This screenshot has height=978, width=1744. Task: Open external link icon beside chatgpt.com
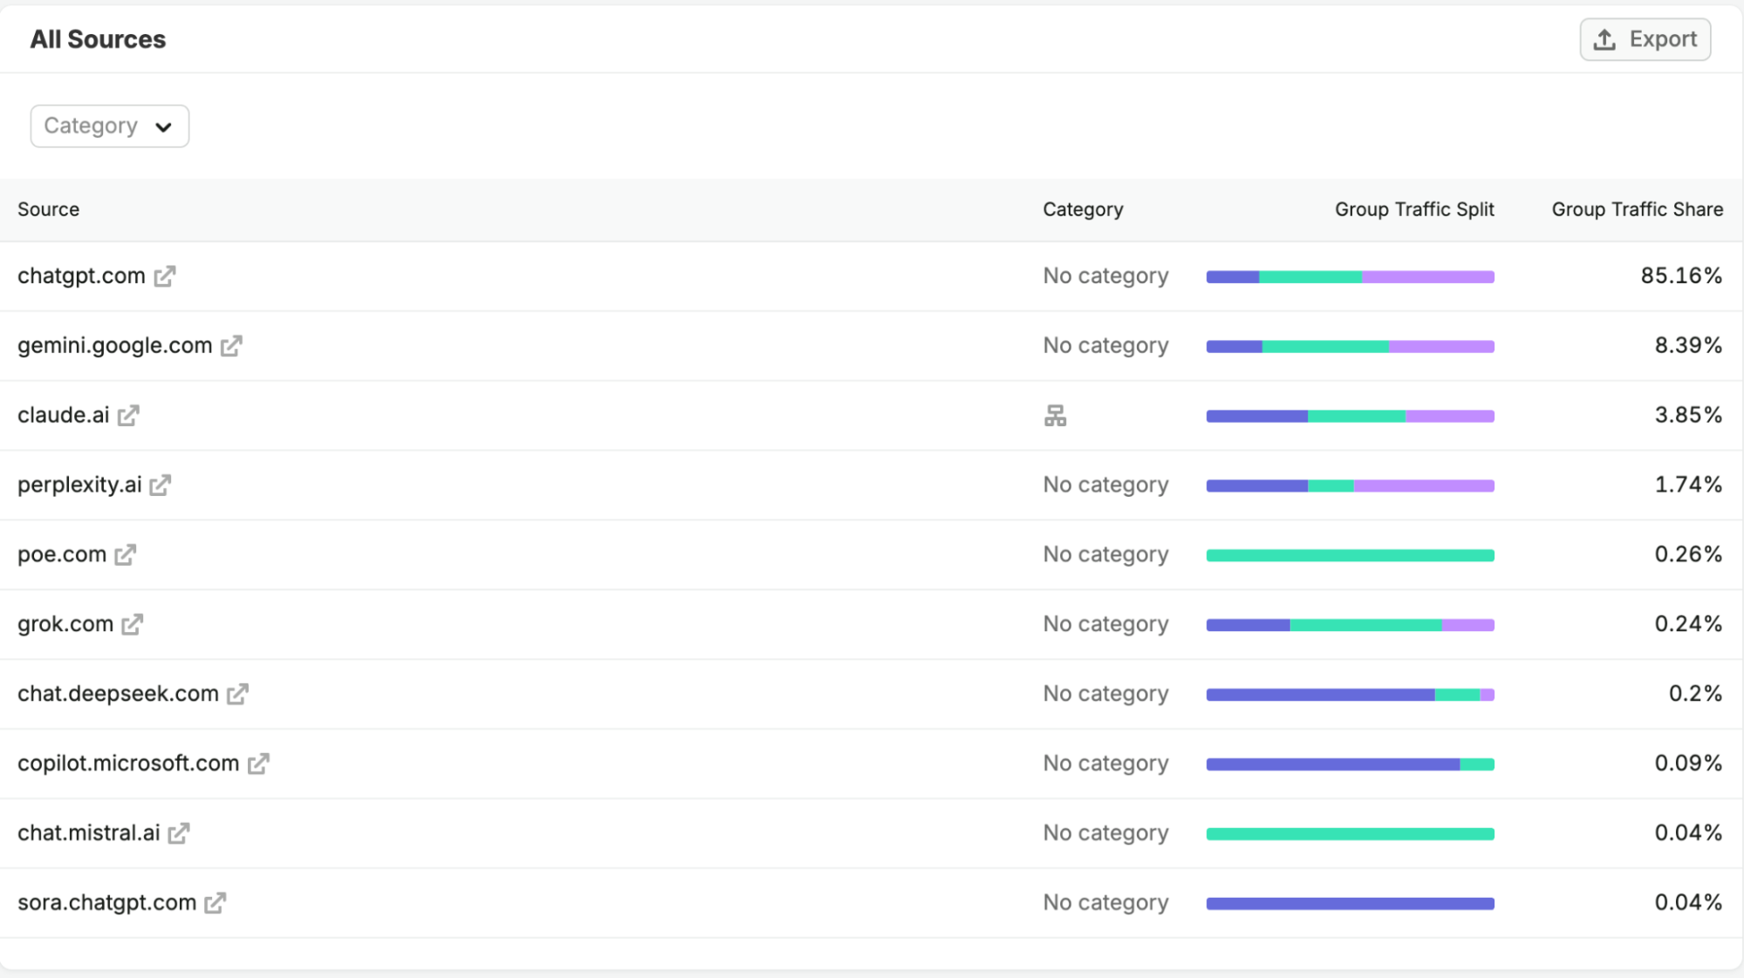(x=165, y=276)
